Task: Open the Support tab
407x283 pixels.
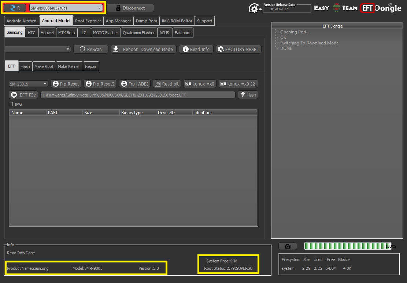Action: point(204,21)
